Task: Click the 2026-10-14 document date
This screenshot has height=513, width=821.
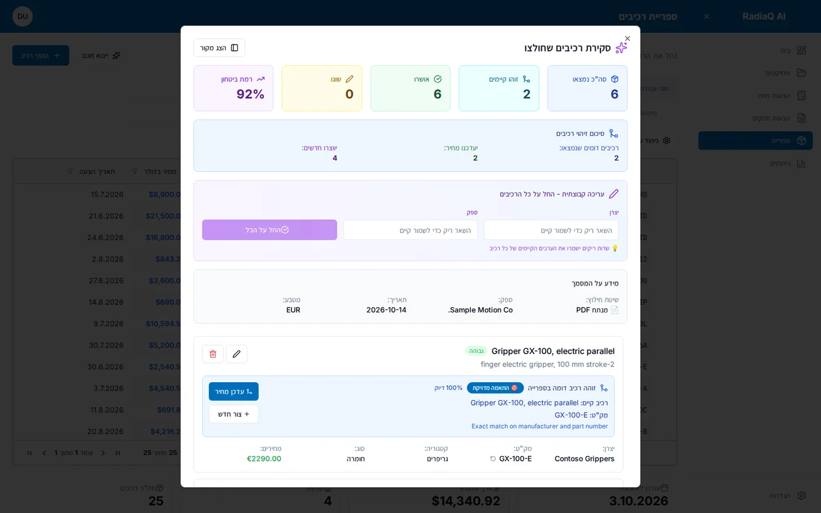Action: click(386, 310)
